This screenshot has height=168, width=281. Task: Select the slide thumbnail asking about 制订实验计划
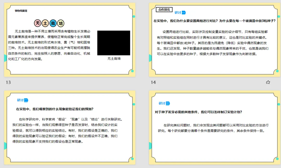click(x=214, y=128)
